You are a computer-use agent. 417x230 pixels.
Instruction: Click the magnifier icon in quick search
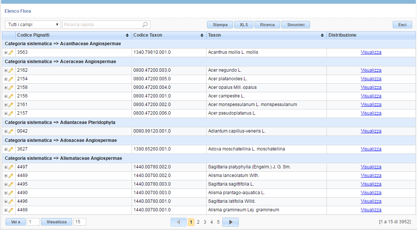145,25
